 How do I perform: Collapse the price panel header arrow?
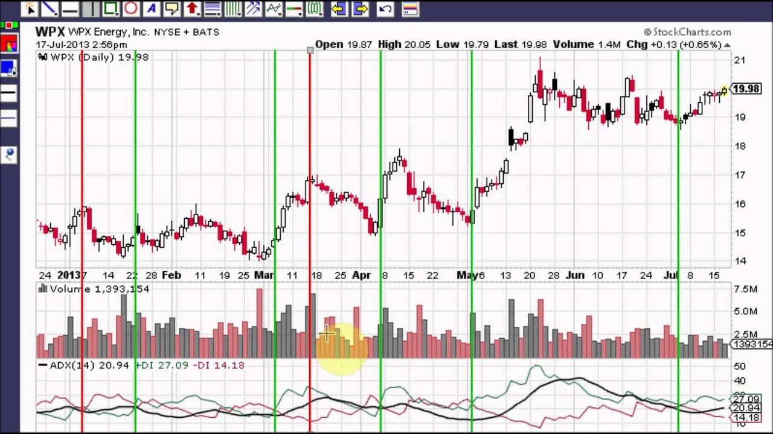coord(727,45)
